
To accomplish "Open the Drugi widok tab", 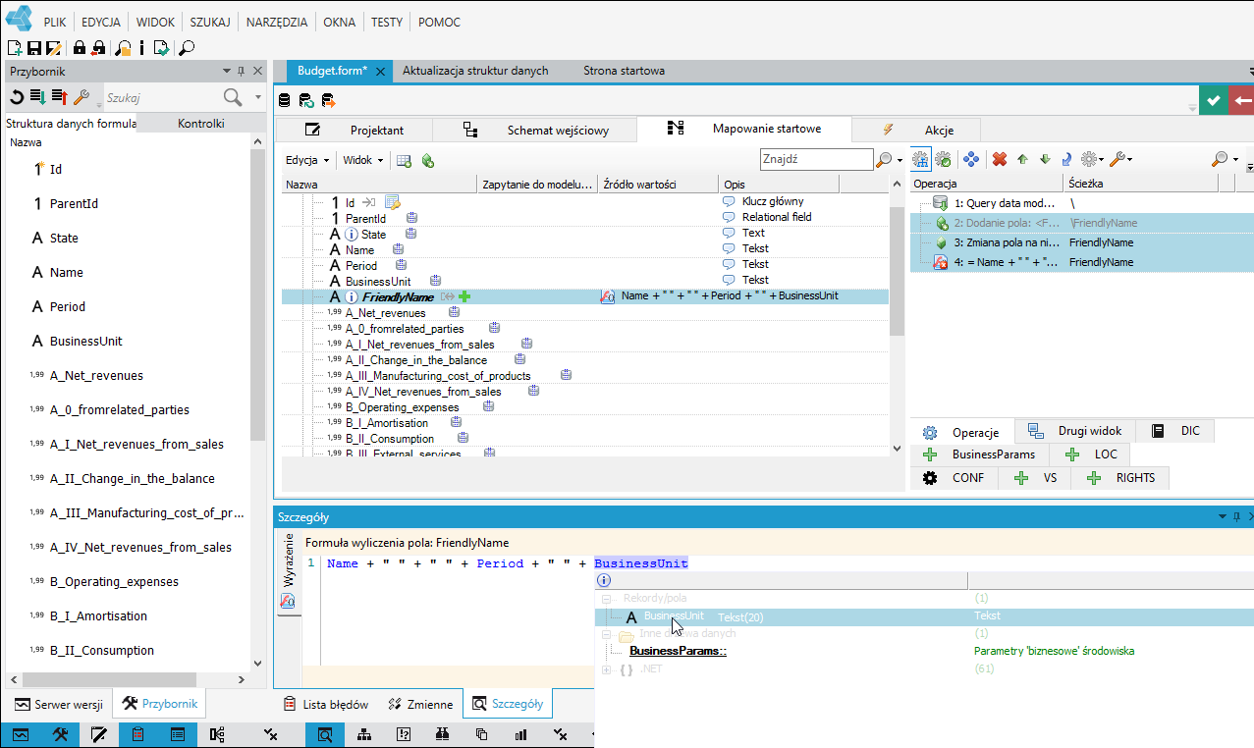I will pyautogui.click(x=1076, y=431).
